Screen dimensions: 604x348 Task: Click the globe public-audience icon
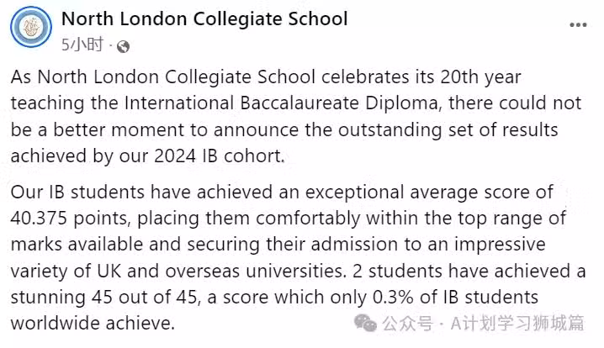[x=123, y=46]
